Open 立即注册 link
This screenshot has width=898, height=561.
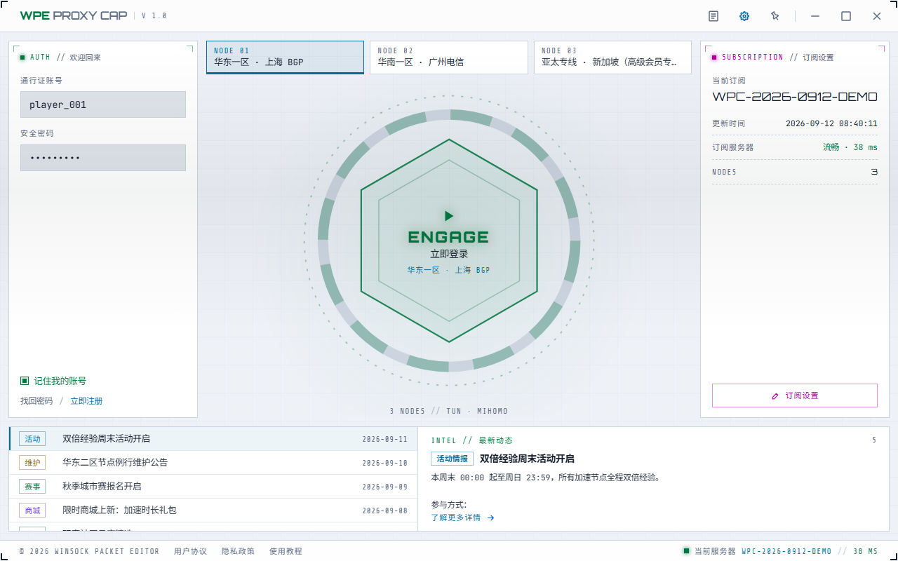(x=86, y=401)
